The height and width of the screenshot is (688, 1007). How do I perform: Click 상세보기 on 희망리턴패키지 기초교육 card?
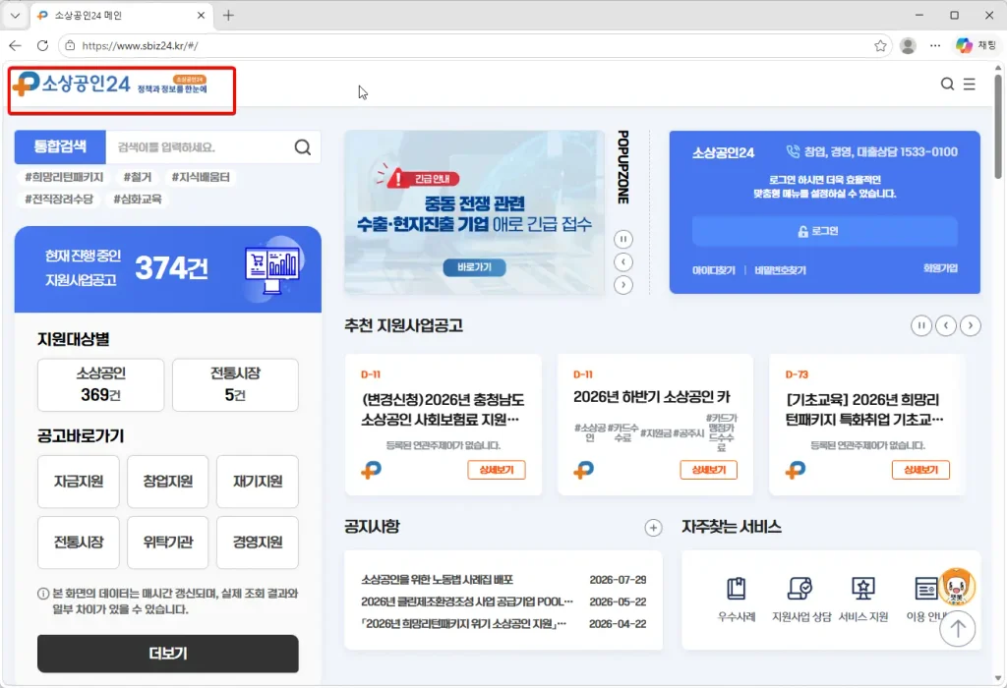920,470
